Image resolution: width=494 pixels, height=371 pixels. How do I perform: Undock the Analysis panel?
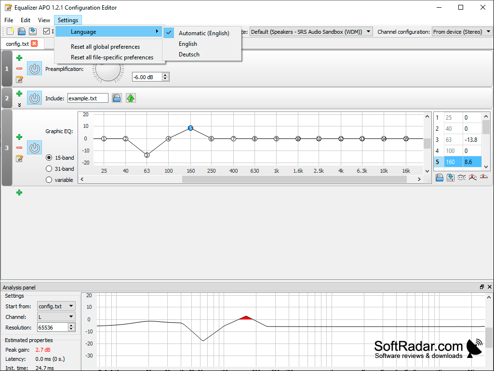[x=482, y=287]
